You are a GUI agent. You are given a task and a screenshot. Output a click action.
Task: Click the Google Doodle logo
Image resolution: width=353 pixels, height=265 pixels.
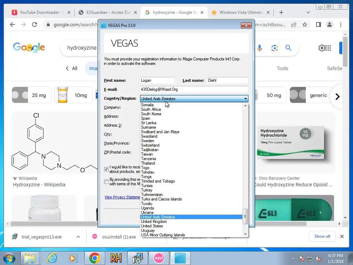coord(29,47)
